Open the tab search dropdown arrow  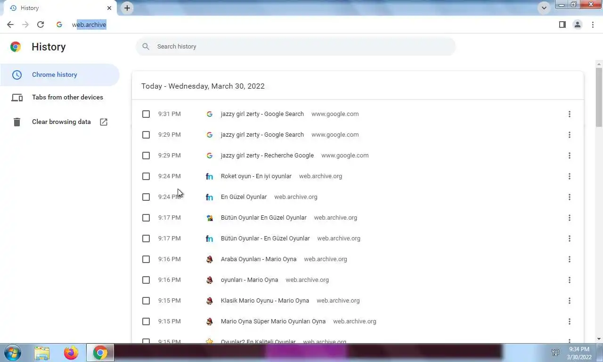pyautogui.click(x=544, y=8)
